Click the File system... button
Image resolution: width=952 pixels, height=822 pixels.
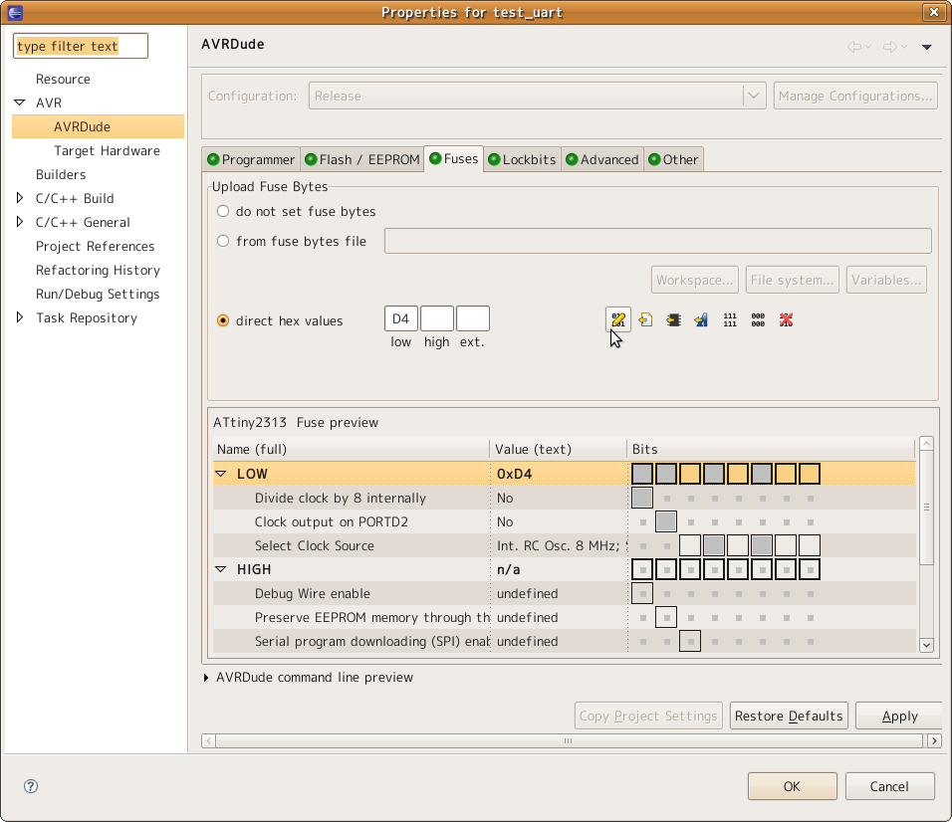[x=793, y=280]
